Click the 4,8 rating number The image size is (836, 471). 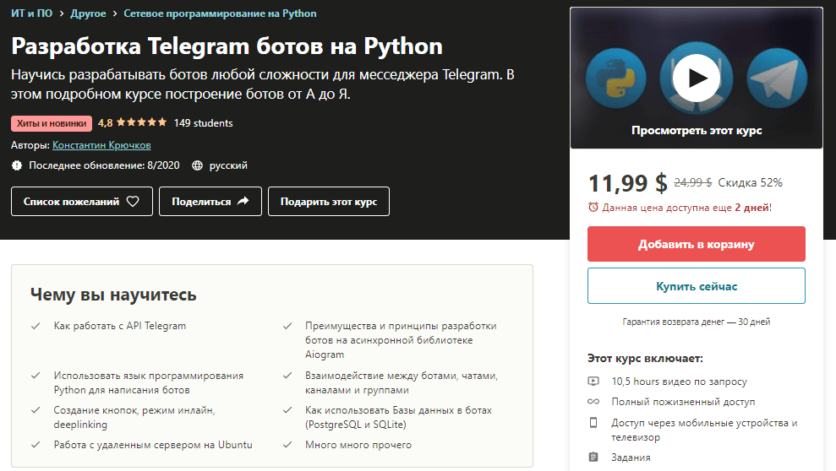[105, 123]
